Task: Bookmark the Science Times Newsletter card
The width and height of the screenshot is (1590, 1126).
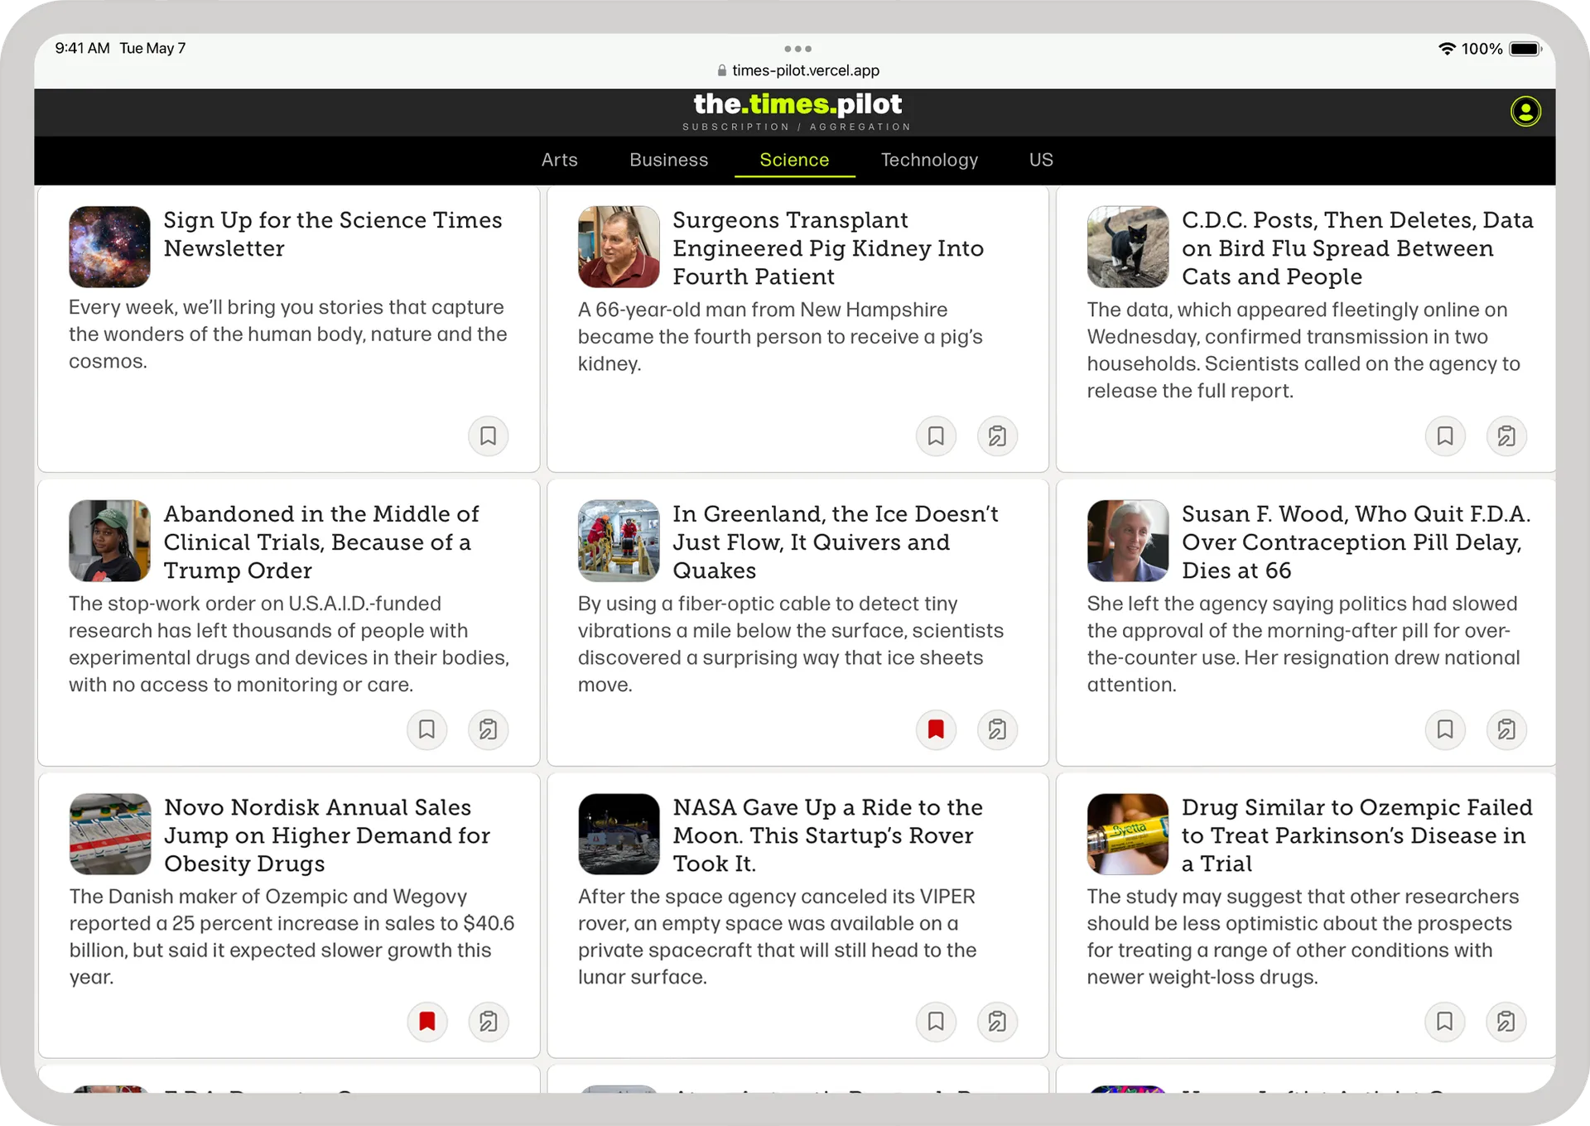Action: pyautogui.click(x=489, y=435)
